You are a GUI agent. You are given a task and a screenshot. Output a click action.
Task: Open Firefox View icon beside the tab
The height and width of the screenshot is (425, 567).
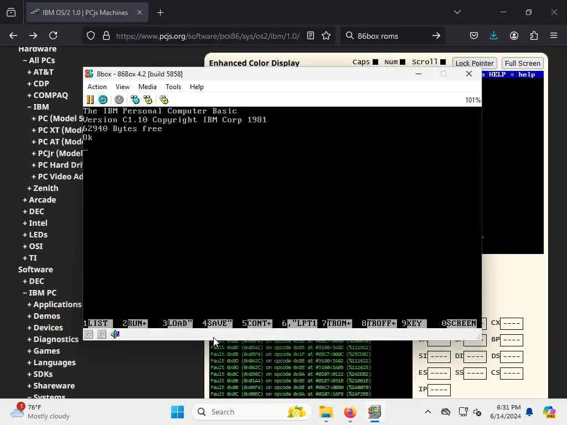pos(11,13)
